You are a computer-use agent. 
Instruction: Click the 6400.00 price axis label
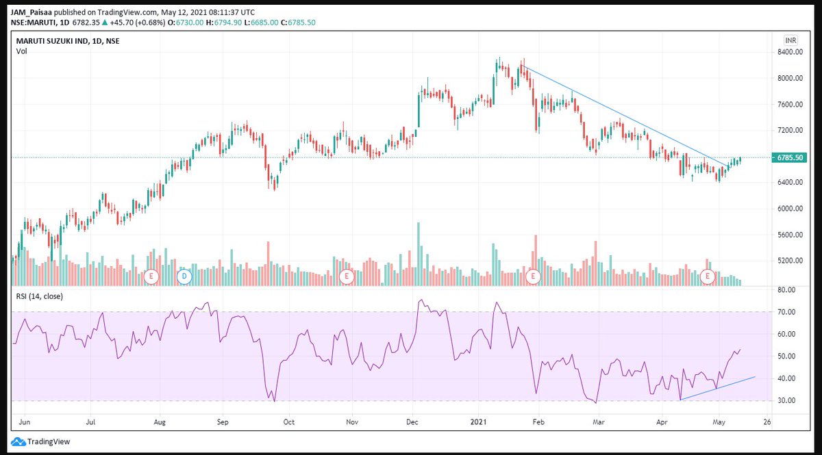pos(789,183)
